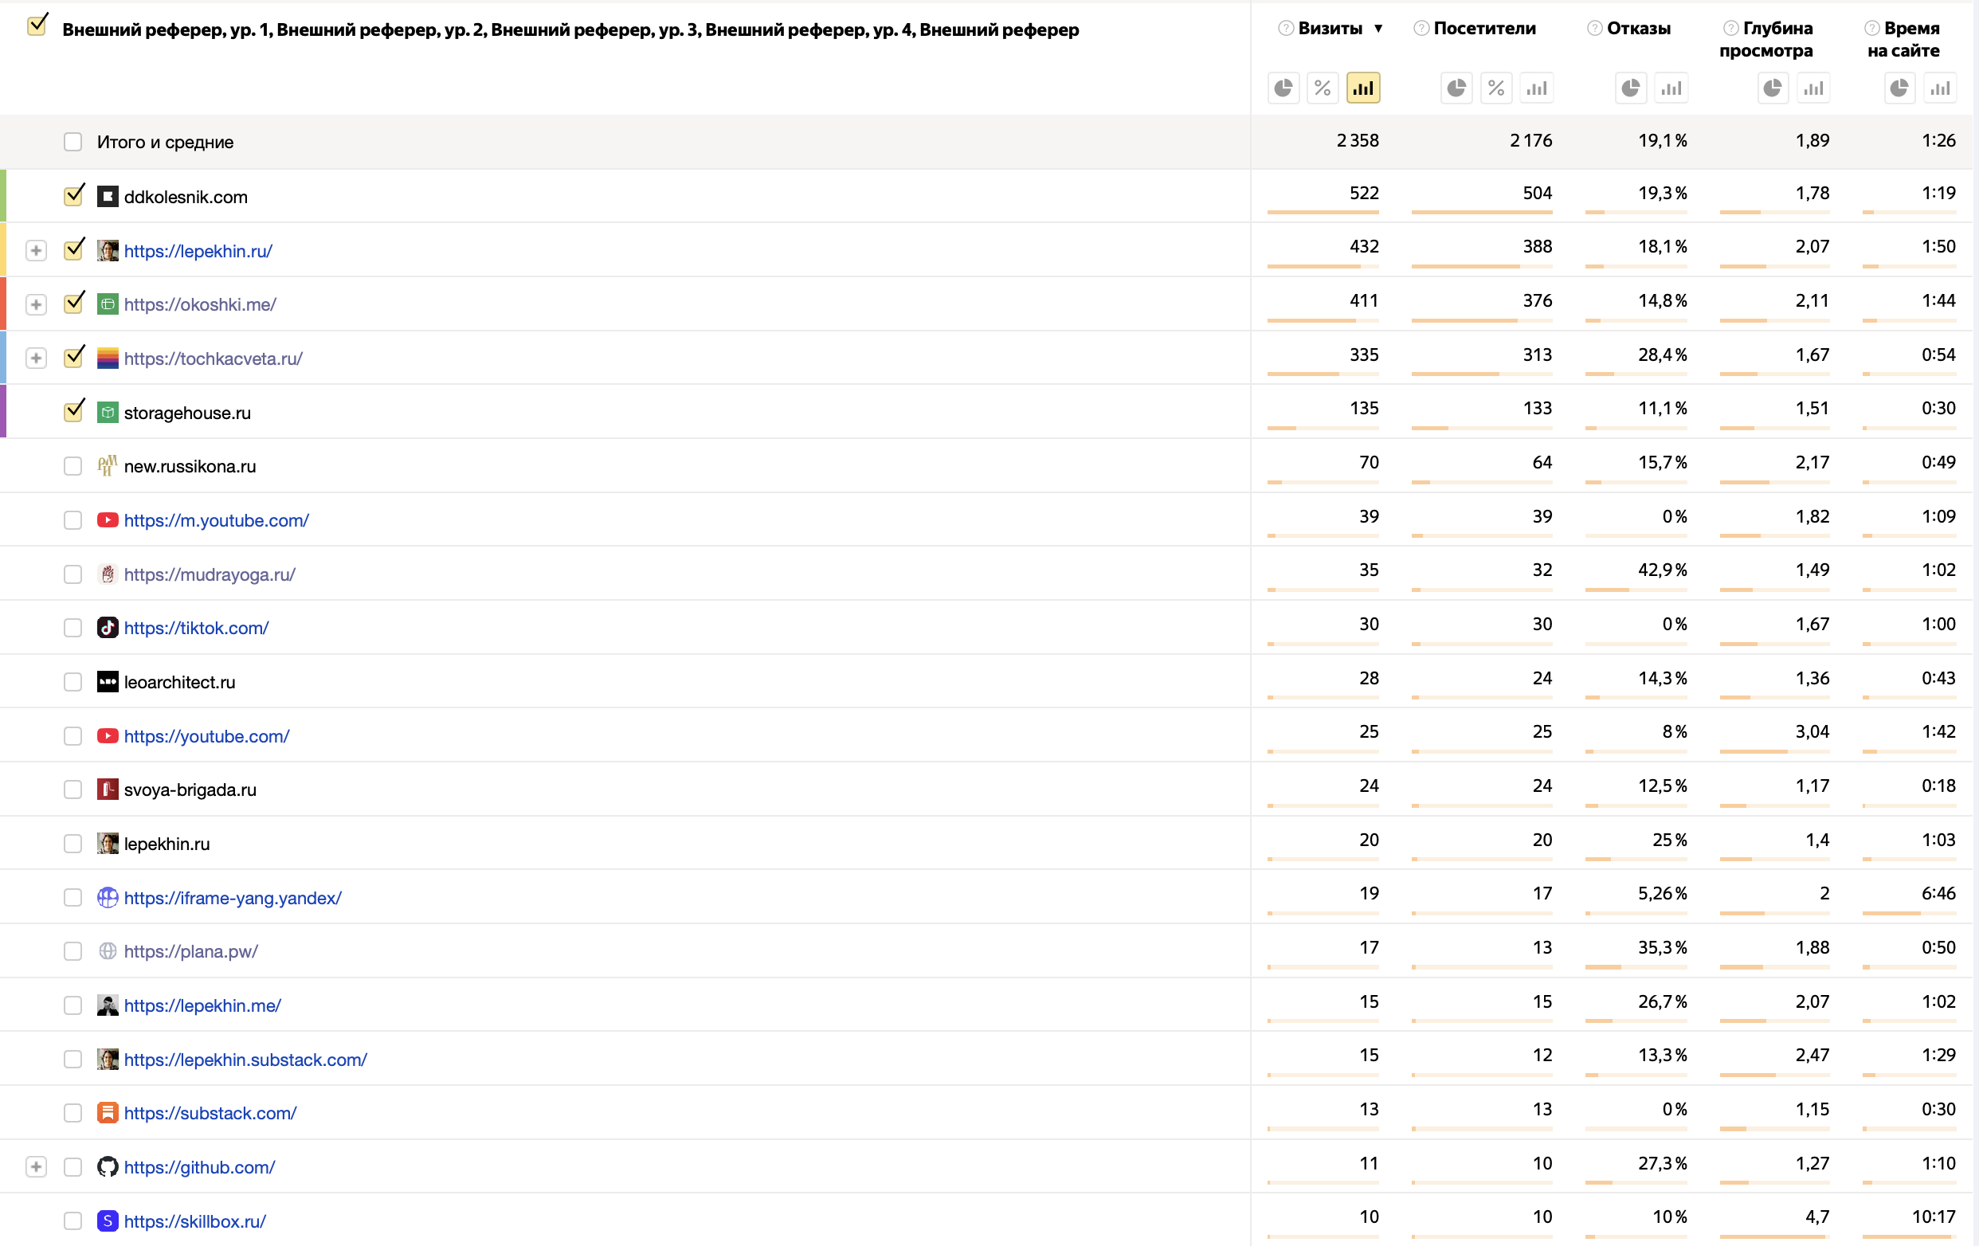Expand the https://github.com/ referrer row

coord(35,1166)
